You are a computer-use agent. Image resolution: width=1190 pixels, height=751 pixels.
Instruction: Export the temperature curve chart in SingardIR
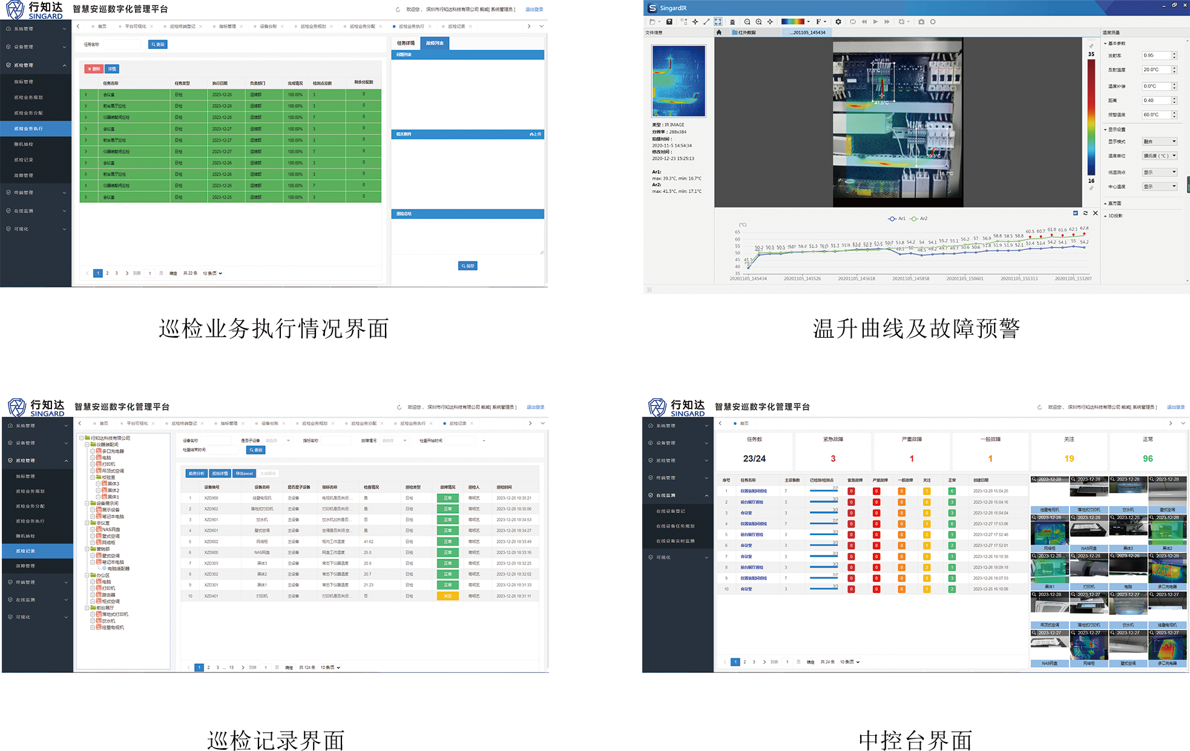coord(1076,213)
